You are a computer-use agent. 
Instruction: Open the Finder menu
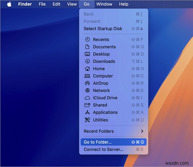click(25, 4)
